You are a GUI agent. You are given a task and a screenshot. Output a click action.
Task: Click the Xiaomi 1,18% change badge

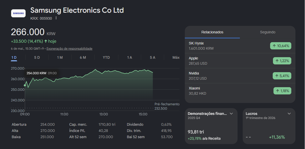282,91
